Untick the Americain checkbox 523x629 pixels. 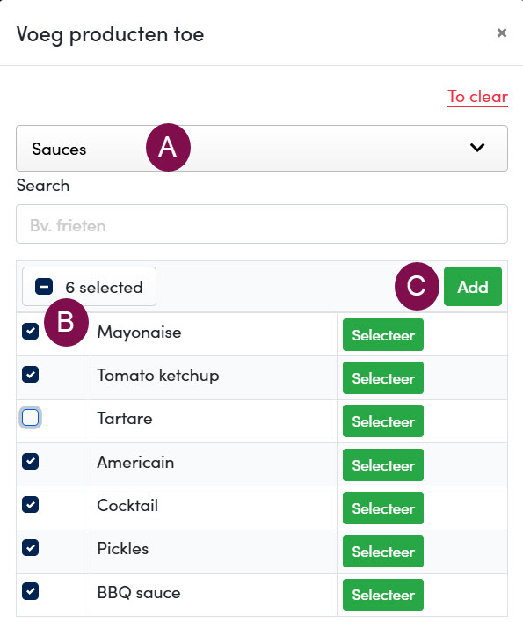click(x=31, y=461)
